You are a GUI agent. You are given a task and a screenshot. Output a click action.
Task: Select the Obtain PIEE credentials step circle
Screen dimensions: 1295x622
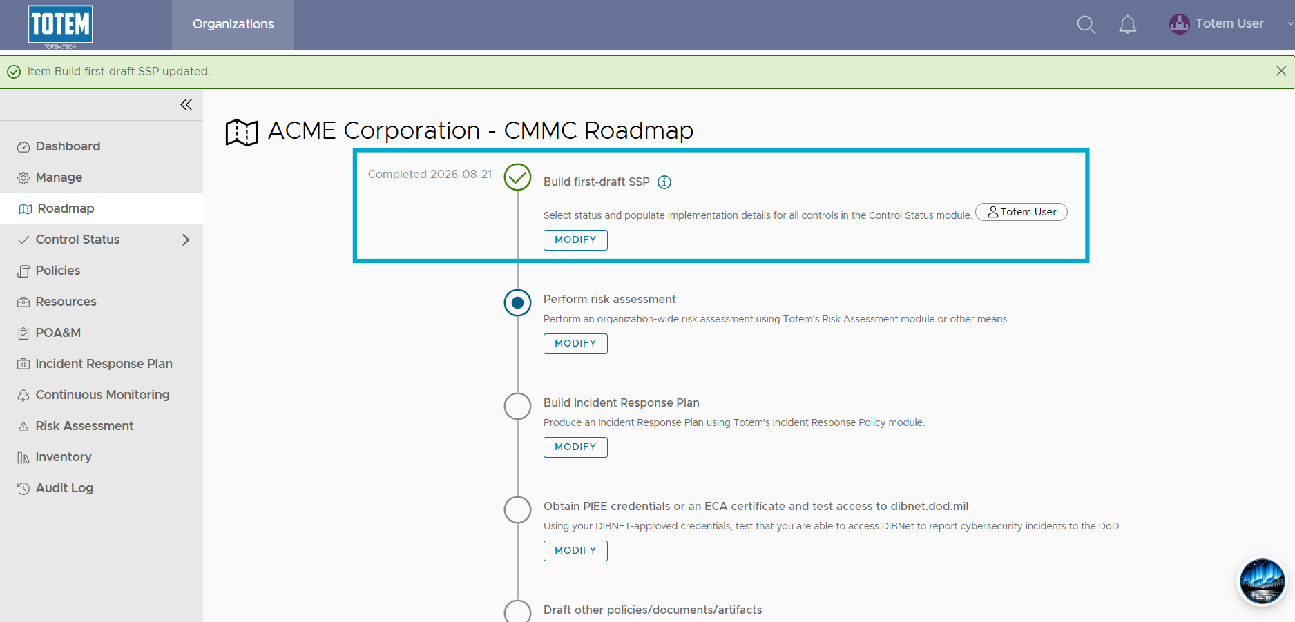[x=517, y=509]
